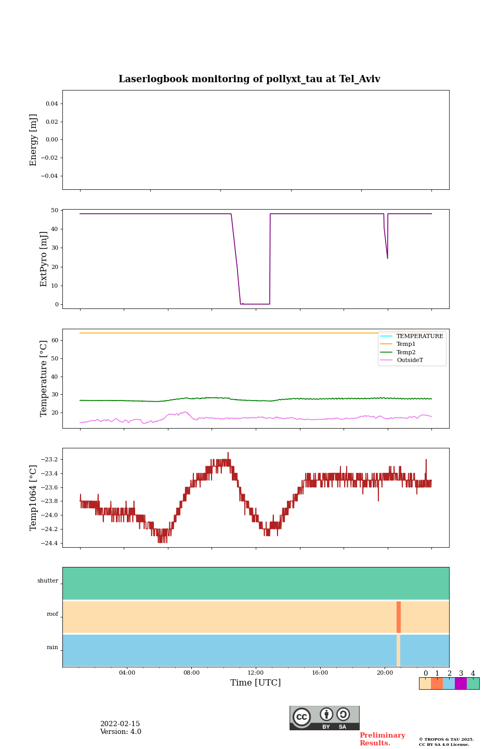Click the TEMPERATURE legend entry
Image resolution: width=499 pixels, height=749 pixels.
pos(412,336)
